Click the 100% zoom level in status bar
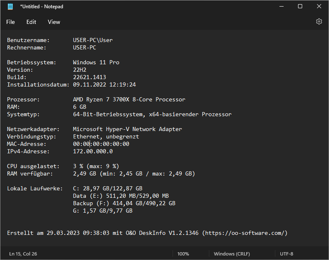 [x=183, y=254]
